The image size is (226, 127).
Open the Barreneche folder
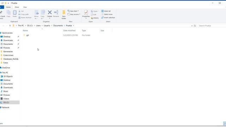8,52
